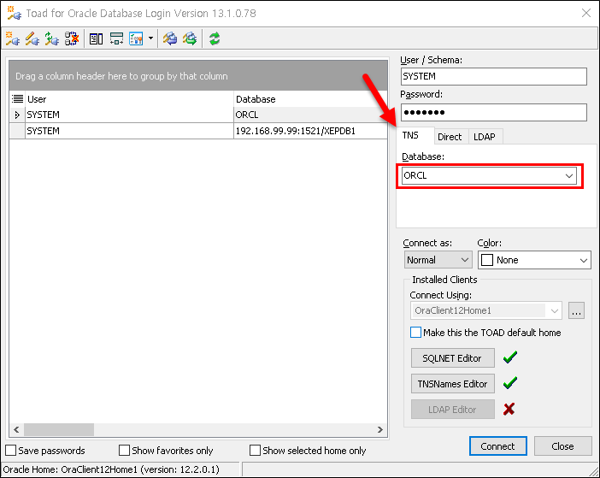The image size is (600, 478).
Task: Open the Color None dropdown
Action: pyautogui.click(x=584, y=260)
